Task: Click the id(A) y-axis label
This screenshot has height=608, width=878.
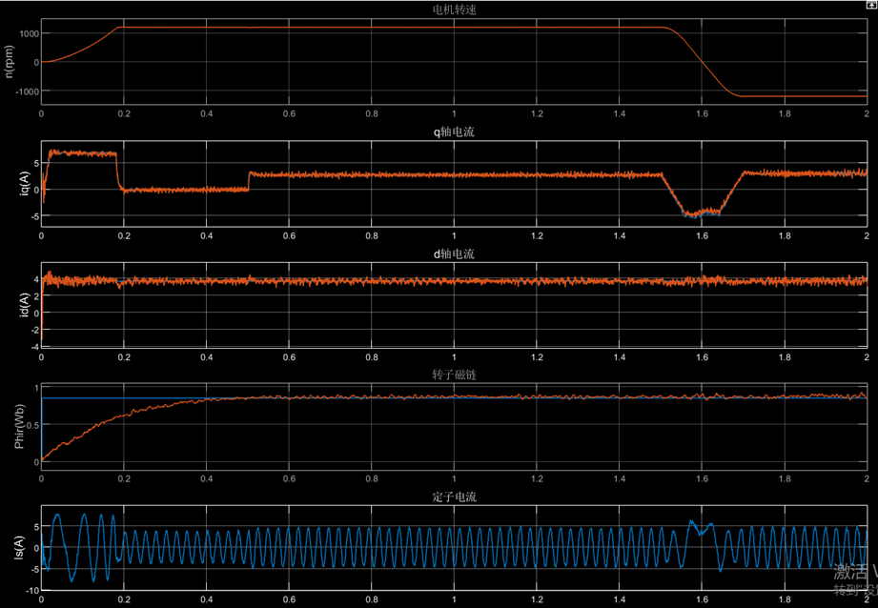Action: (24, 305)
